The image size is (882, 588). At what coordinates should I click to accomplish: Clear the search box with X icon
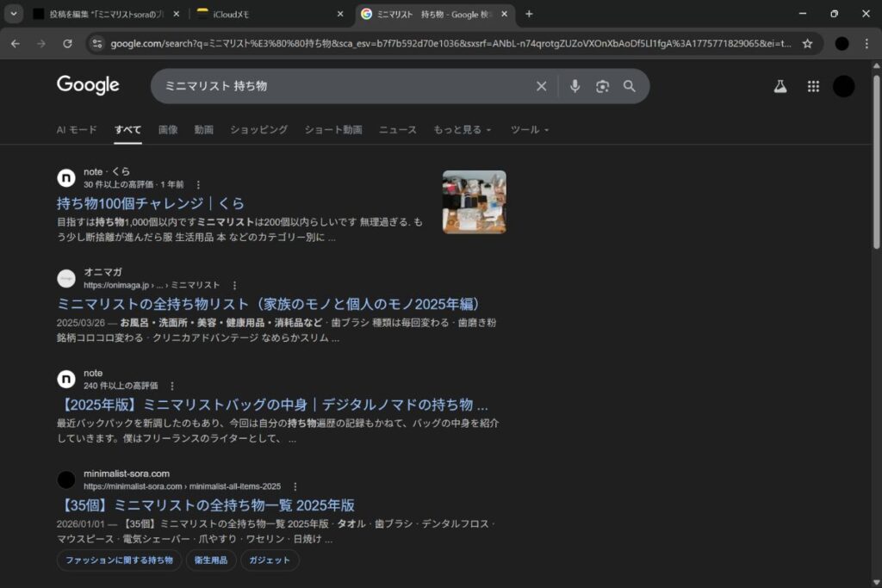click(541, 86)
